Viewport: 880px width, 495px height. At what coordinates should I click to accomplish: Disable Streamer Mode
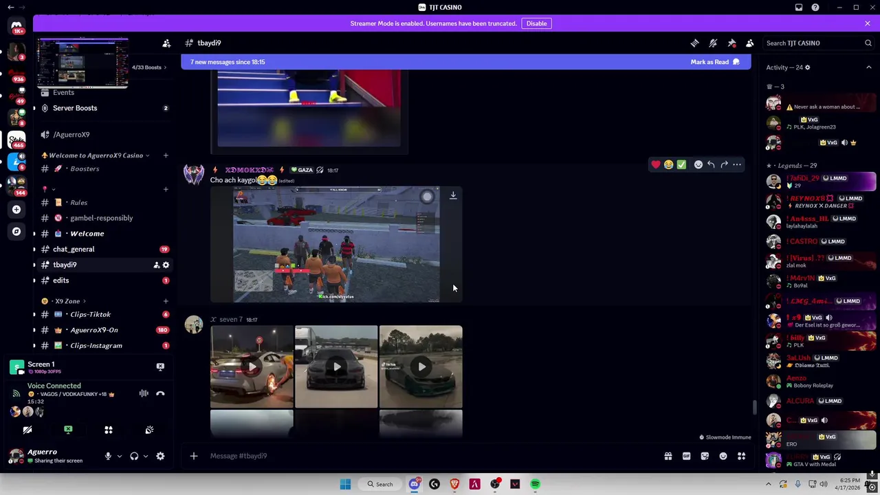[x=536, y=23]
